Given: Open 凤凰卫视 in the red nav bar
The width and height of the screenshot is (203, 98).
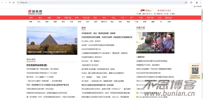Looking at the screenshot, I should tap(68, 18).
